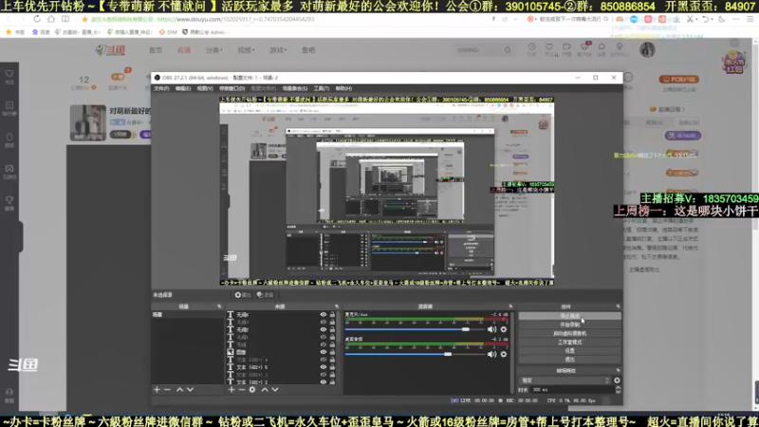Pop out the Audio Mixer dock panel
The image size is (759, 427).
point(510,306)
